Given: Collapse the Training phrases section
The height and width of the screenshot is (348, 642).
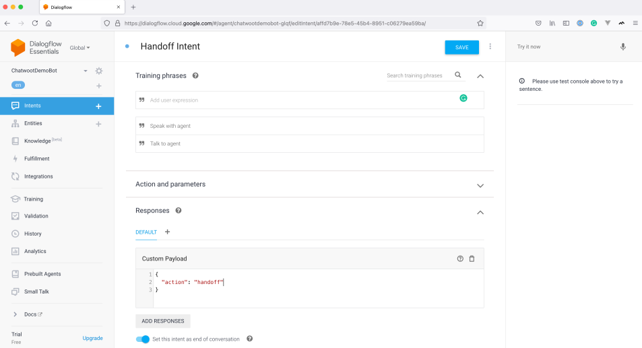Looking at the screenshot, I should [x=480, y=76].
